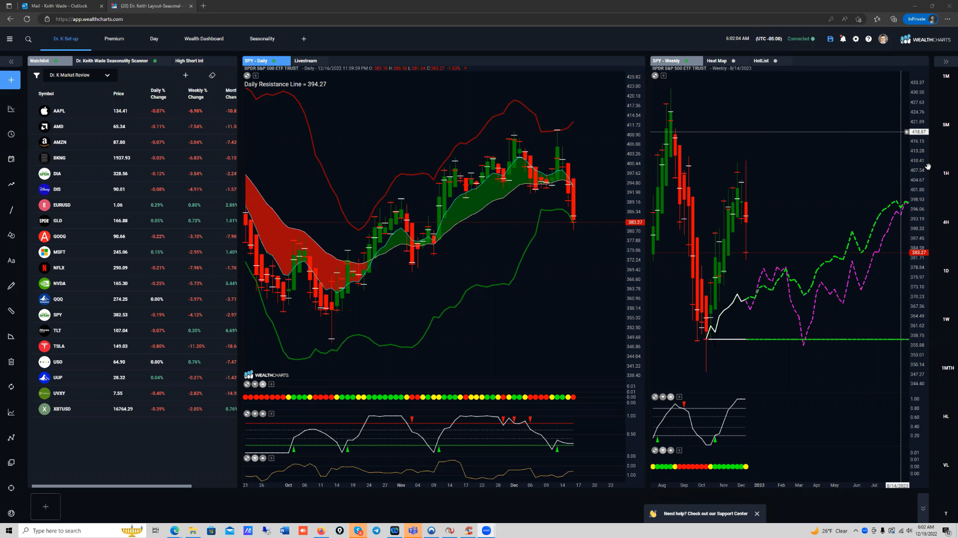Open the Livestream tab in daily chart panel
This screenshot has width=958, height=538.
[305, 61]
